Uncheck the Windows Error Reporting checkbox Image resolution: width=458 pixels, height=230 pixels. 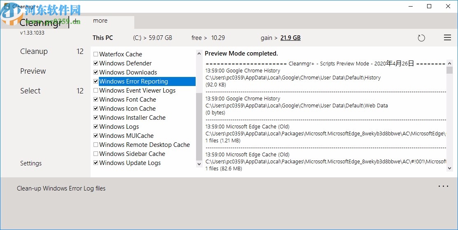(96, 81)
